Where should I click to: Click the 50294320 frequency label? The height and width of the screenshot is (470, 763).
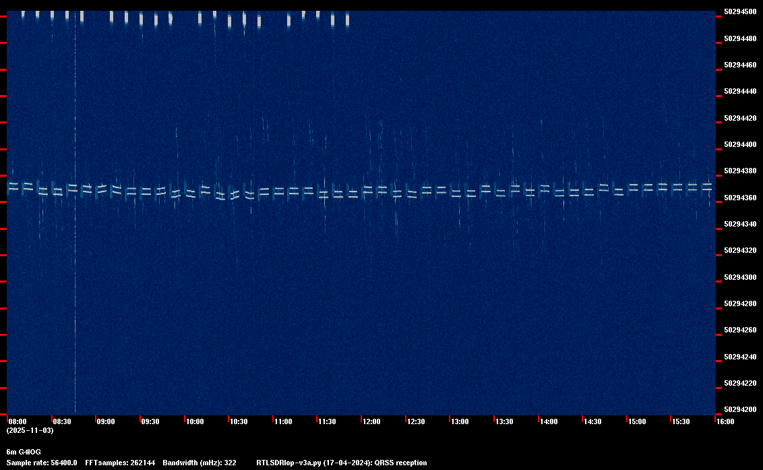tap(740, 250)
